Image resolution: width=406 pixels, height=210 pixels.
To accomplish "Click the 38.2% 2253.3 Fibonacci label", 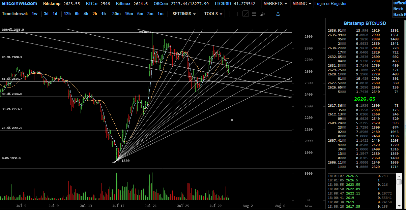I will click(x=12, y=109).
